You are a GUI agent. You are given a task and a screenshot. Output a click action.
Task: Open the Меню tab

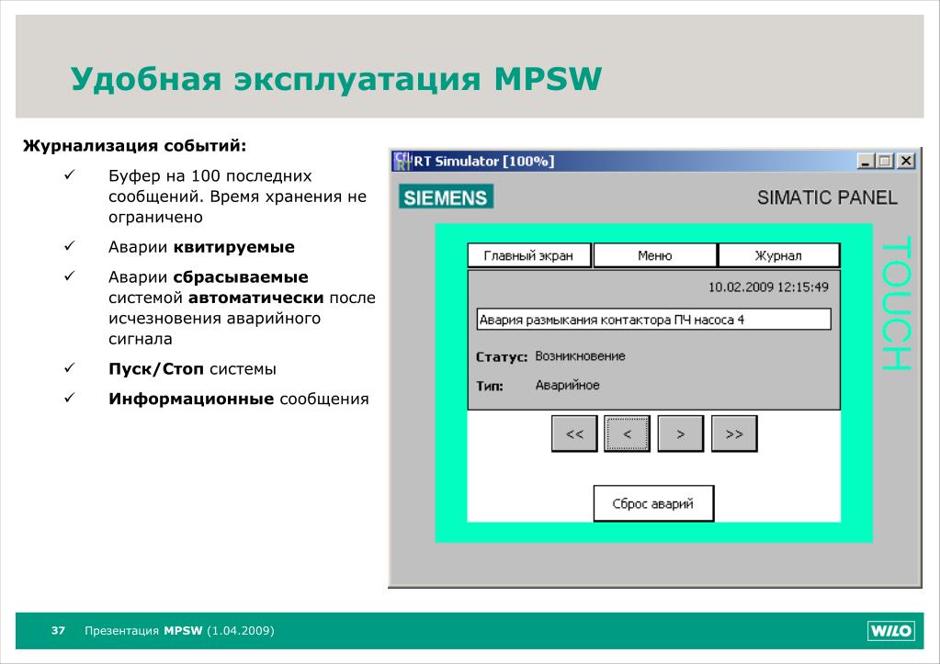point(654,256)
